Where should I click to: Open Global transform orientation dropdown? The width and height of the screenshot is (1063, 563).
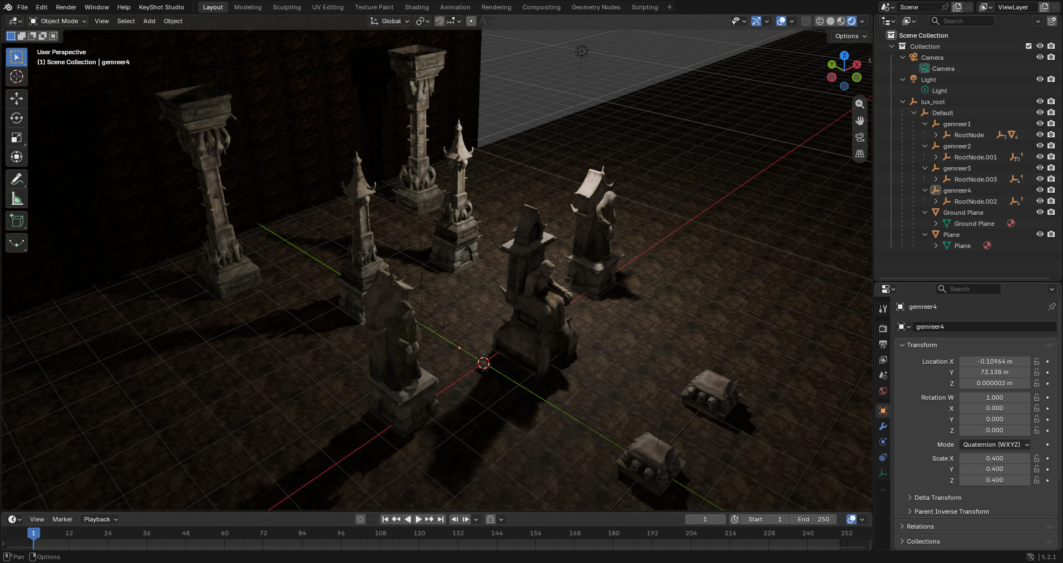tap(390, 21)
